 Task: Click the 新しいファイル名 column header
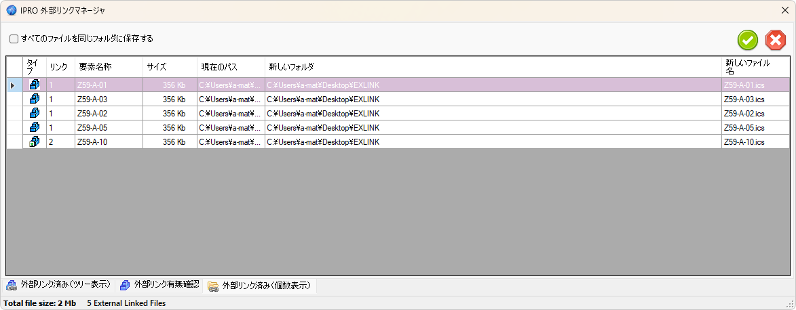pyautogui.click(x=755, y=67)
